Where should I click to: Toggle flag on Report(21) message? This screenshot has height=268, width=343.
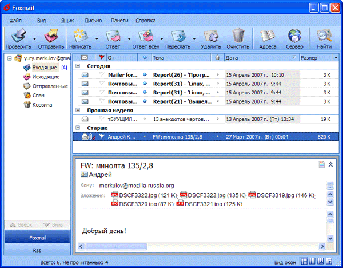[x=102, y=101]
